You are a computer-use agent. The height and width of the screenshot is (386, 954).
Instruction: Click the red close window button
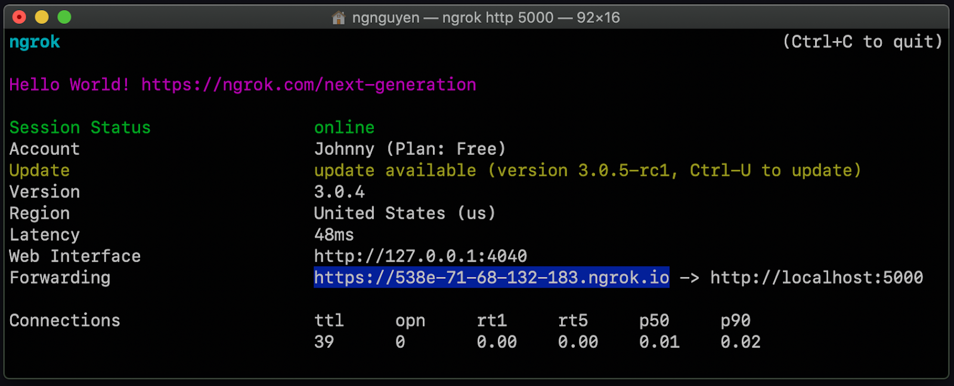[19, 17]
